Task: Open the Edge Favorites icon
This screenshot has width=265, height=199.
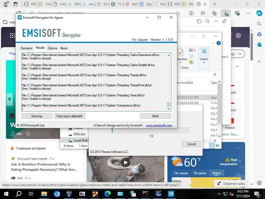Action: tap(203, 13)
